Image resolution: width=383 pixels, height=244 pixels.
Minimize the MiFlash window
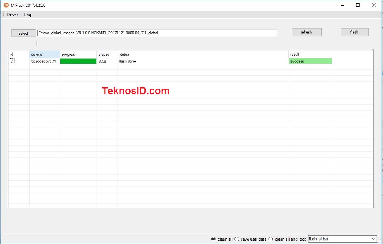342,5
